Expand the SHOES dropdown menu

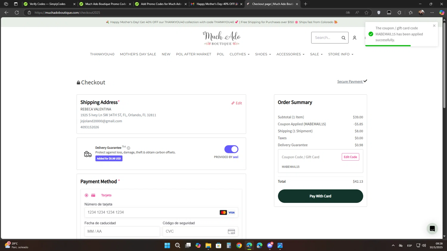point(263,54)
